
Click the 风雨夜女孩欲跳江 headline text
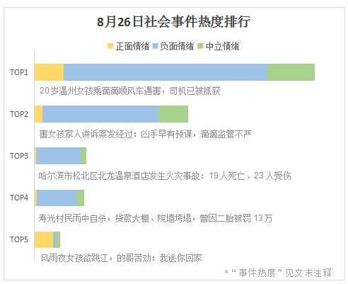tap(121, 258)
